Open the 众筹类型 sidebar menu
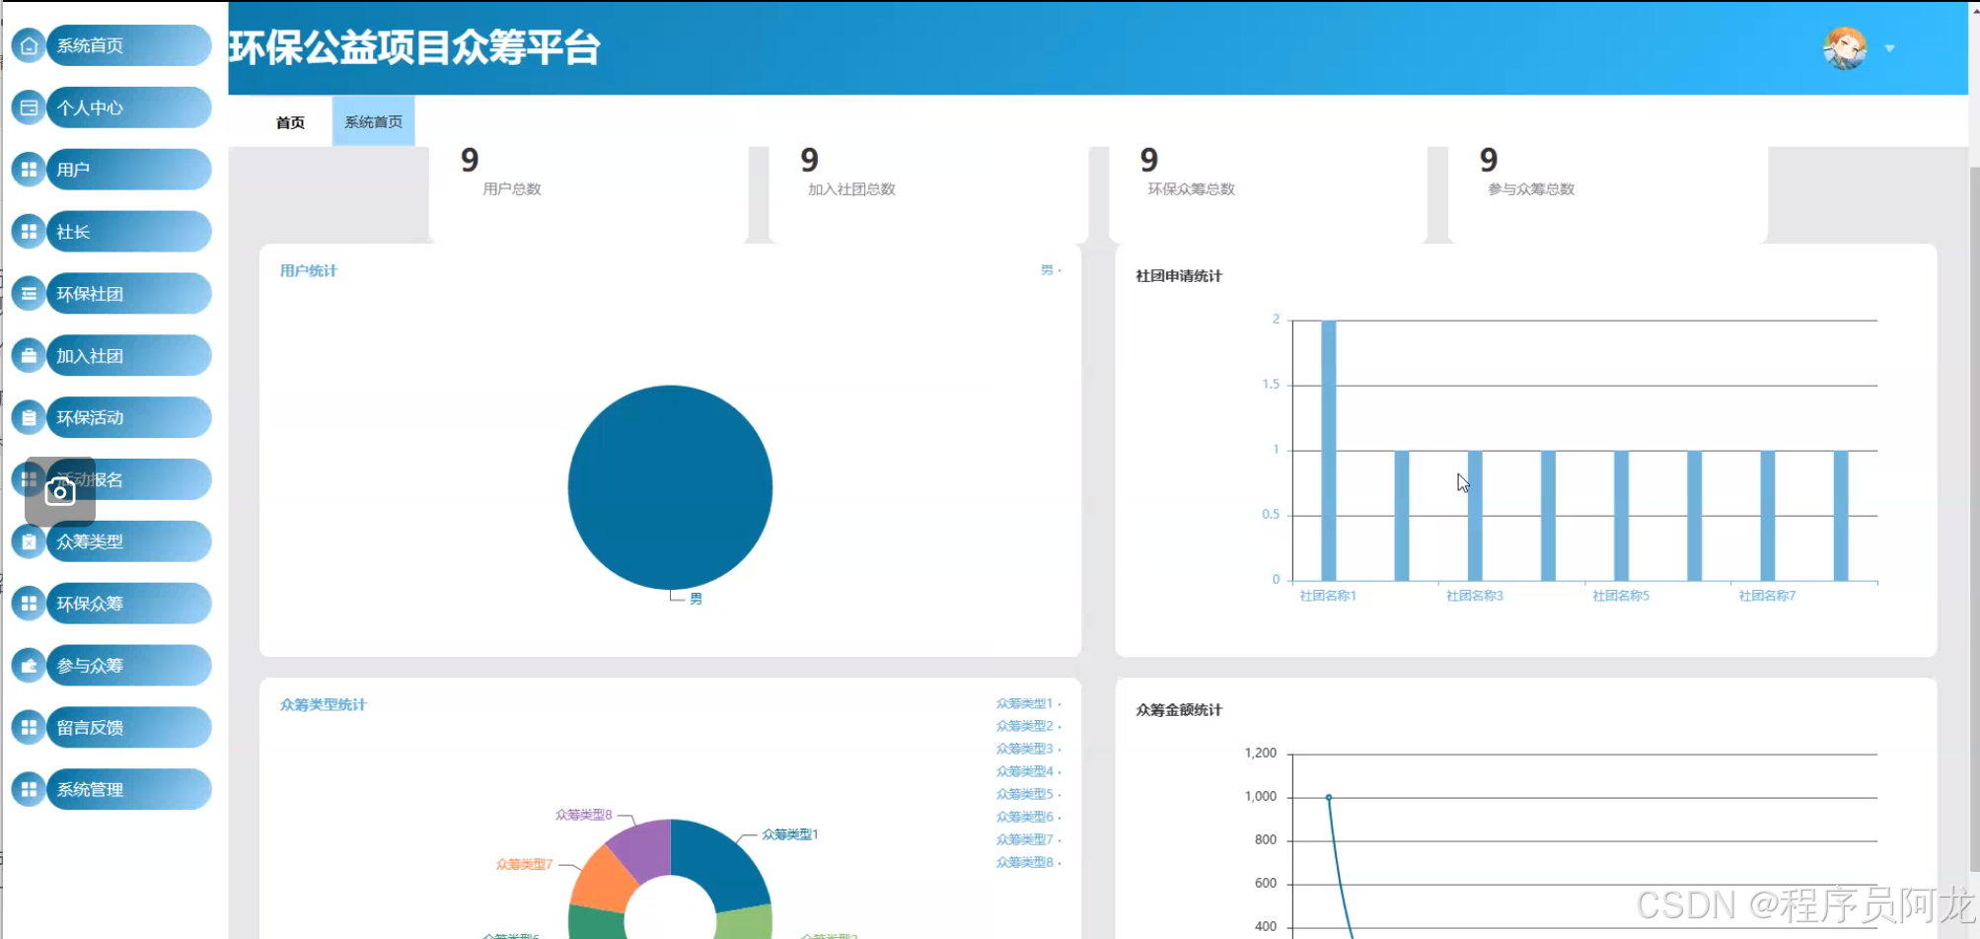1980x939 pixels. (129, 542)
